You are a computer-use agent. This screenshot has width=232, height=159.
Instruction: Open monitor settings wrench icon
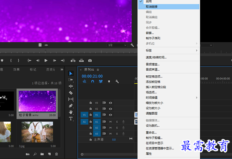pos(132,45)
